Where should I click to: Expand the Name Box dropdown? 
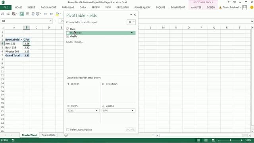50,21
